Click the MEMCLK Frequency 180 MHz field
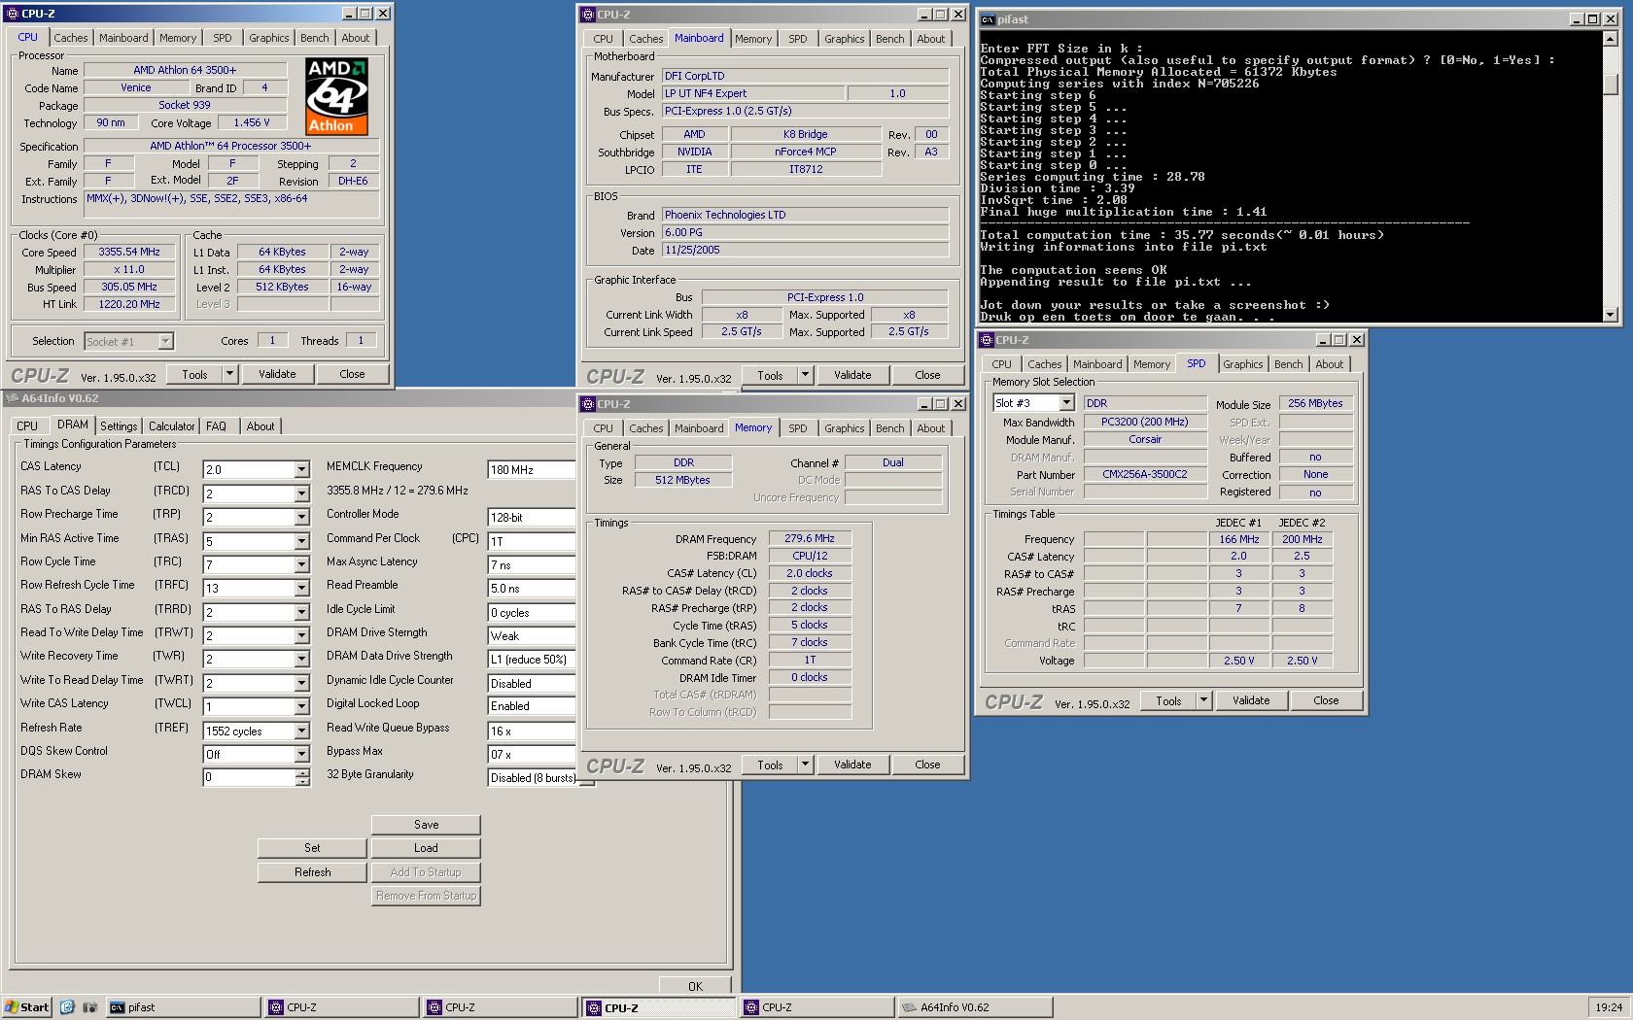 coord(532,470)
